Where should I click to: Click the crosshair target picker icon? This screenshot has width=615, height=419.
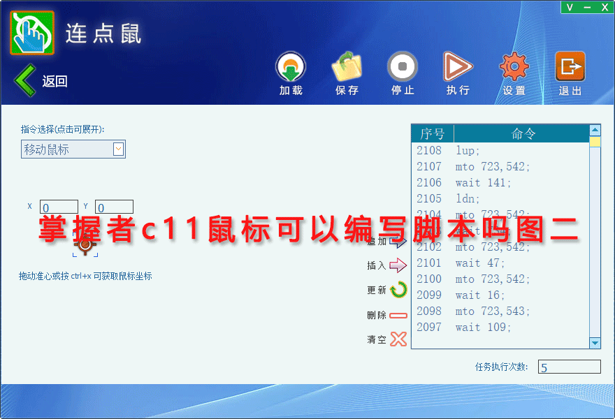coord(85,244)
